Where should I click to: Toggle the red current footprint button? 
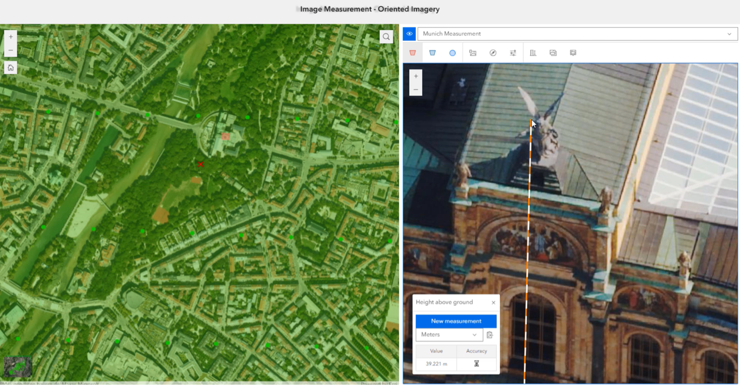[412, 53]
